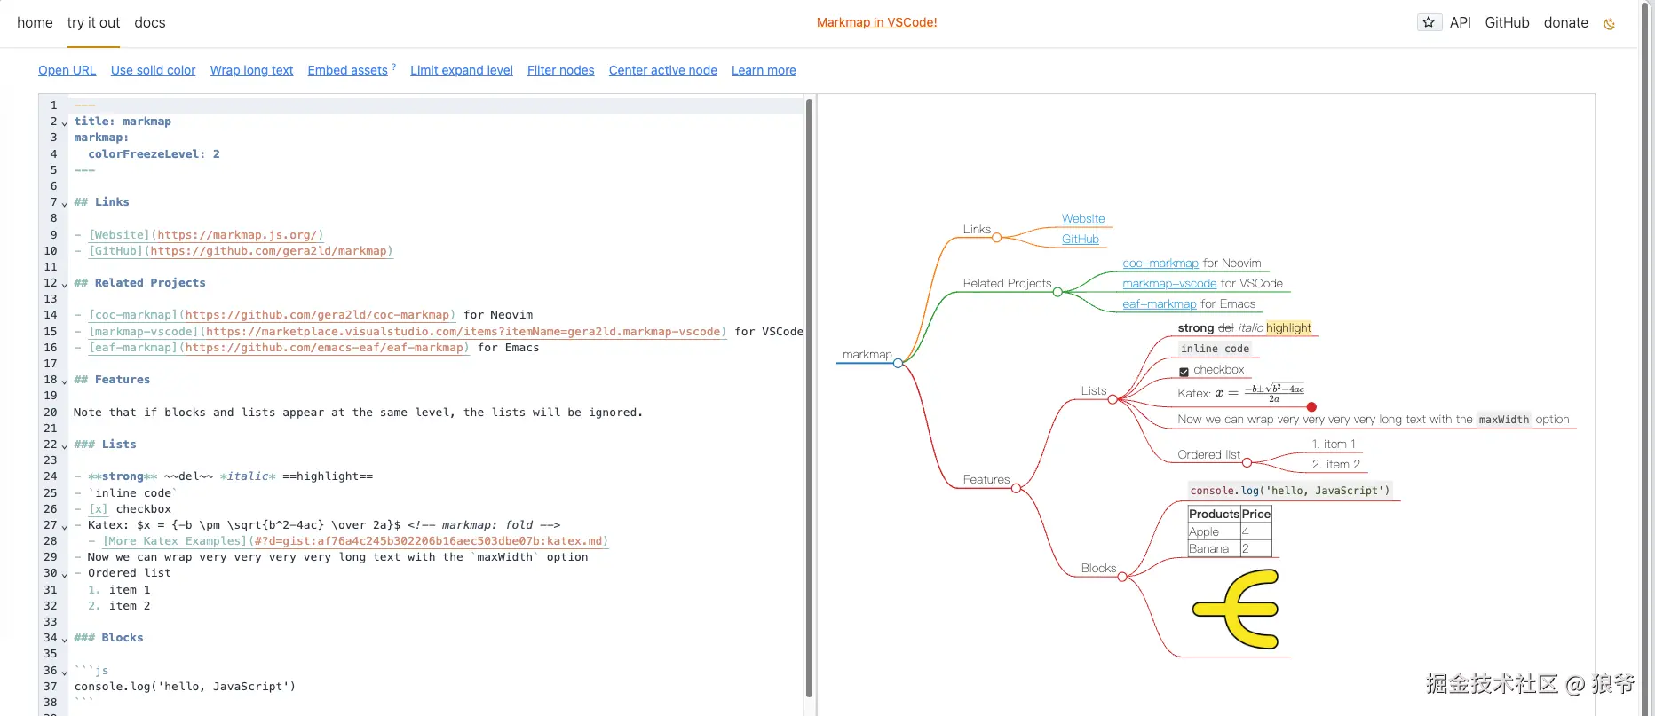Collapse the Features node circle
The width and height of the screenshot is (1655, 716).
point(1016,488)
